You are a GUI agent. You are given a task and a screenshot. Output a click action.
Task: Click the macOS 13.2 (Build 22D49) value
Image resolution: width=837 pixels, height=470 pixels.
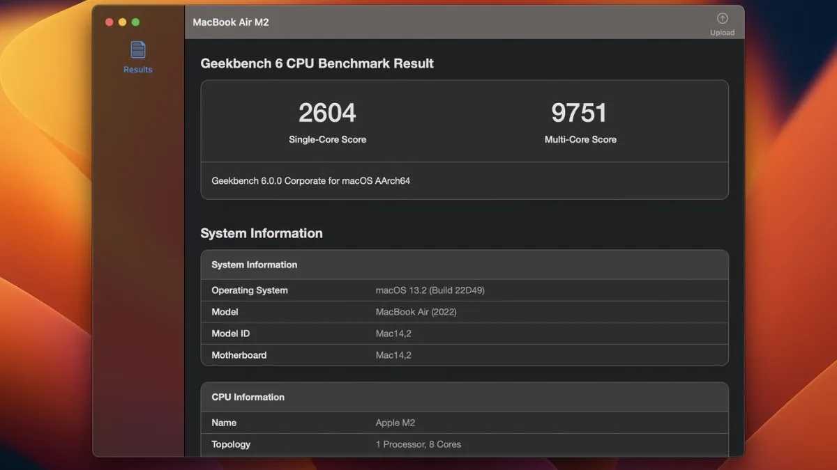pos(430,290)
